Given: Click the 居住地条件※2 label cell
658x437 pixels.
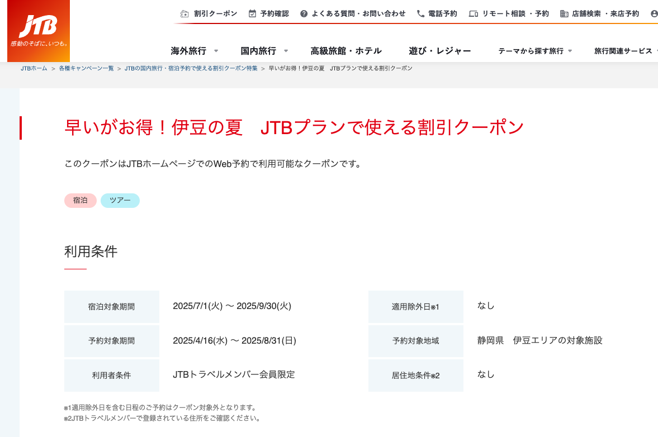Looking at the screenshot, I should point(416,376).
